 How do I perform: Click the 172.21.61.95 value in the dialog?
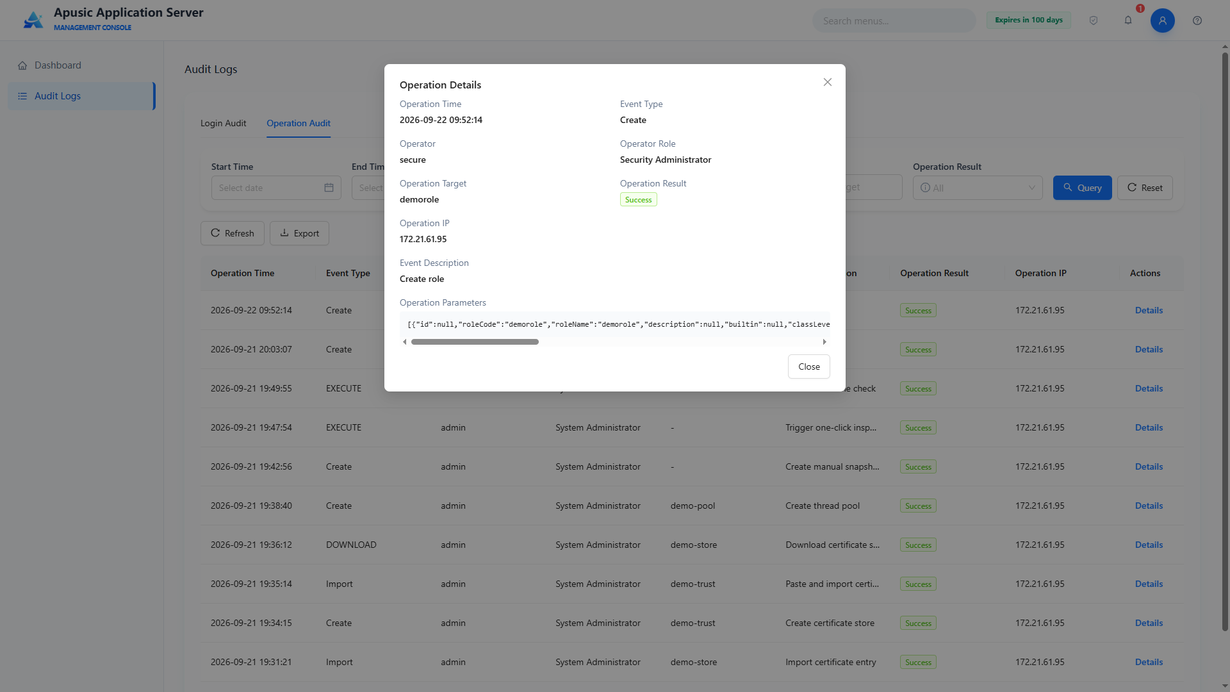point(423,239)
